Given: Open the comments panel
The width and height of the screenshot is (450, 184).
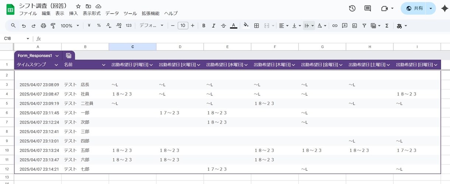Looking at the screenshot, I should coord(368,8).
